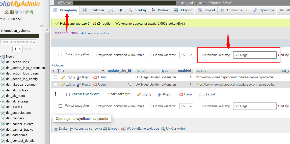
Task: Tick the checkbox for row with id 5
Action: click(56, 77)
